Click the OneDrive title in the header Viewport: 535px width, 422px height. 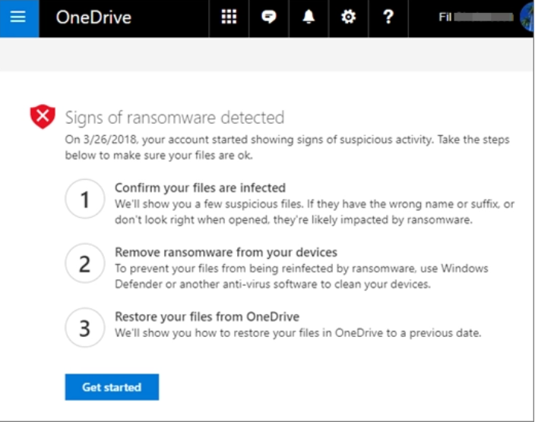point(93,17)
